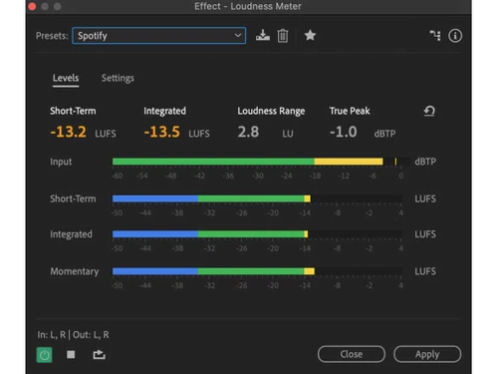Screen dimensions: 498x374
Task: Click the Apply button
Action: pos(427,354)
